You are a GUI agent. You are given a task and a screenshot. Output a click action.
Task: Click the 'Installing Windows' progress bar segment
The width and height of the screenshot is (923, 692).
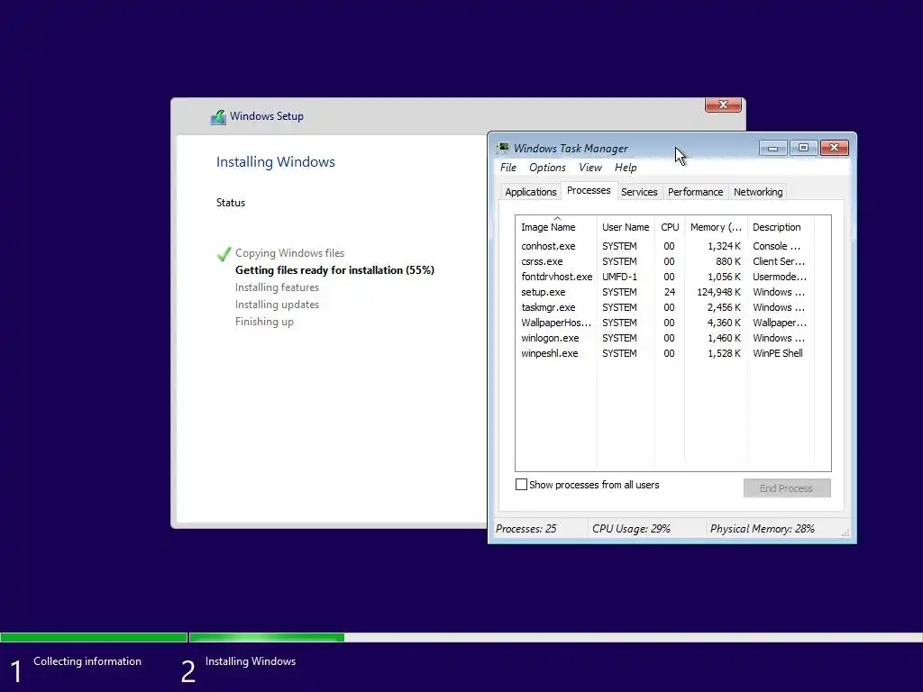(555, 637)
